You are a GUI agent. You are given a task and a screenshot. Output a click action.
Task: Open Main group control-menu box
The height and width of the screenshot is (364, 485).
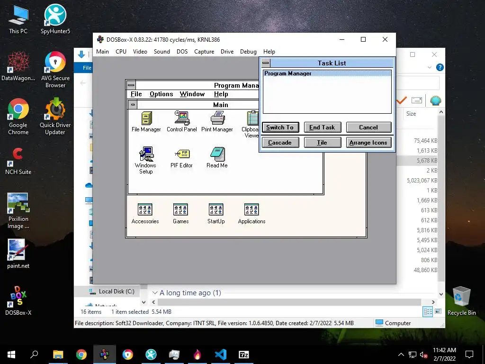coord(133,105)
